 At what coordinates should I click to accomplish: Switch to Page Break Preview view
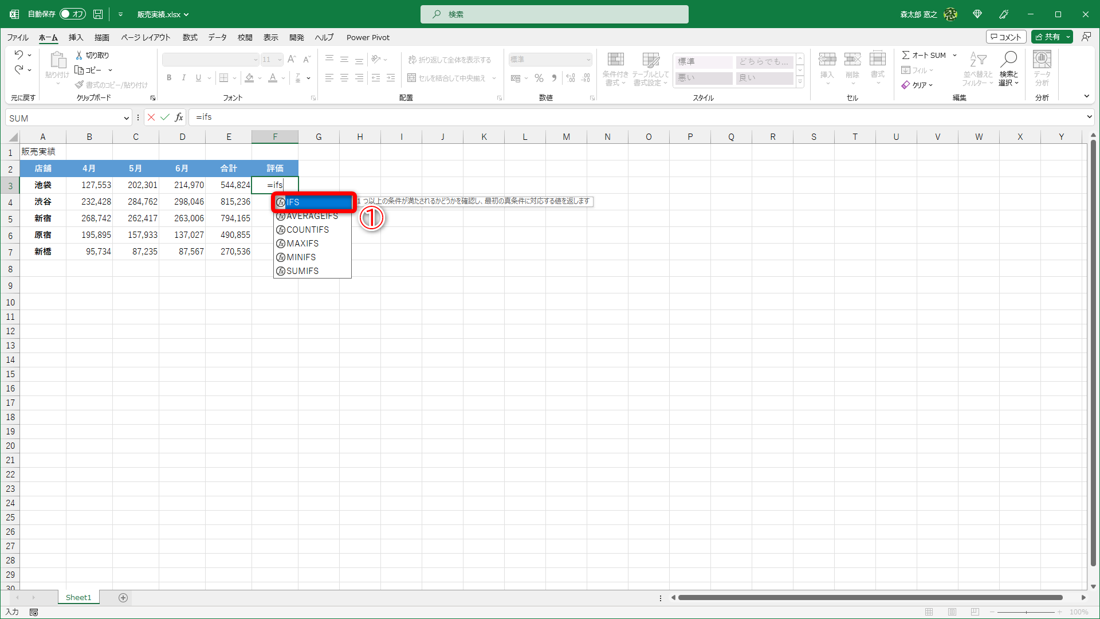coord(975,612)
